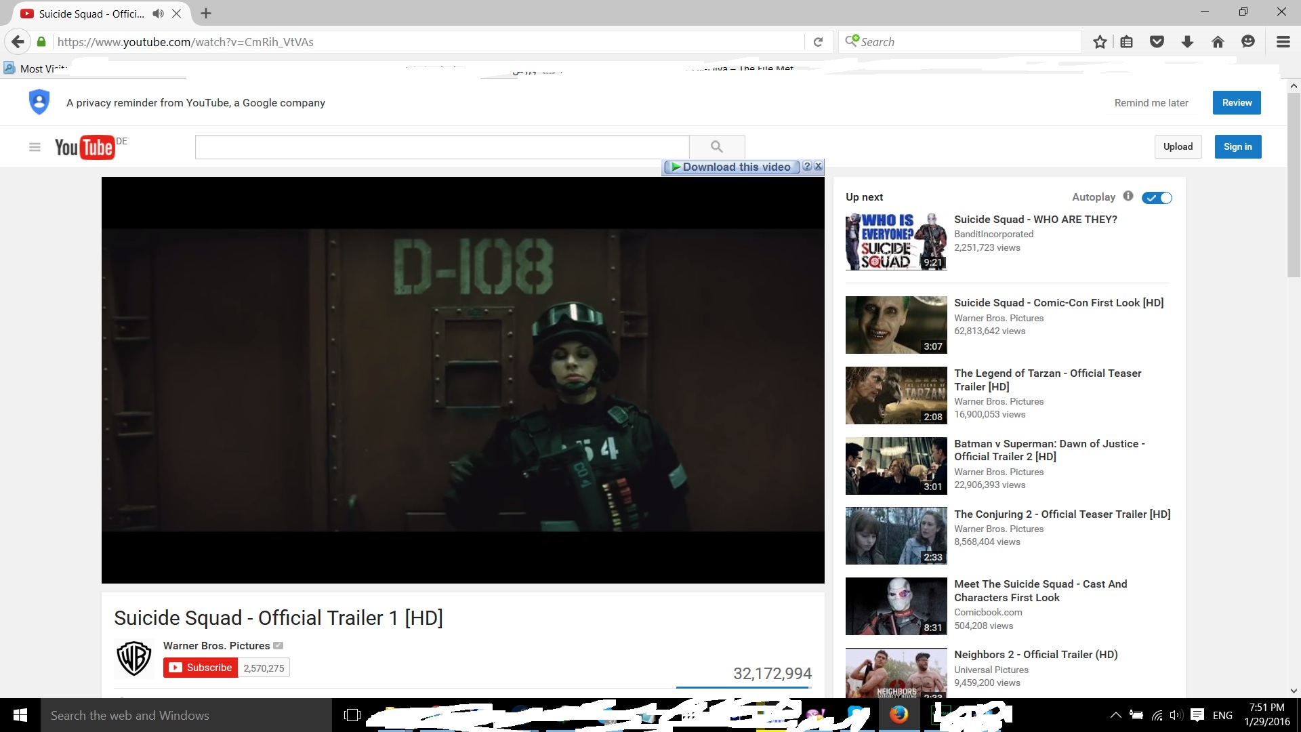This screenshot has width=1301, height=732.
Task: Click the WHO IS EVERYONE thumbnail
Action: 896,241
